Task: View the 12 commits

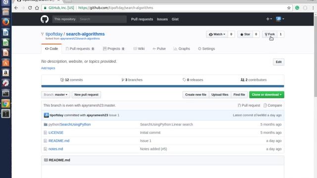Action: [x=71, y=80]
